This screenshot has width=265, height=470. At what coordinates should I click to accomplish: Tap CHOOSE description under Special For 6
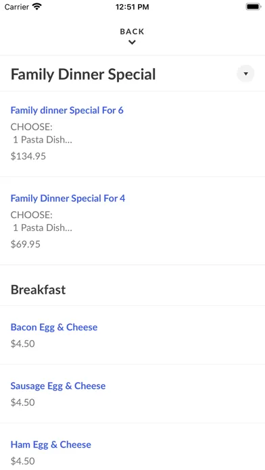point(32,127)
